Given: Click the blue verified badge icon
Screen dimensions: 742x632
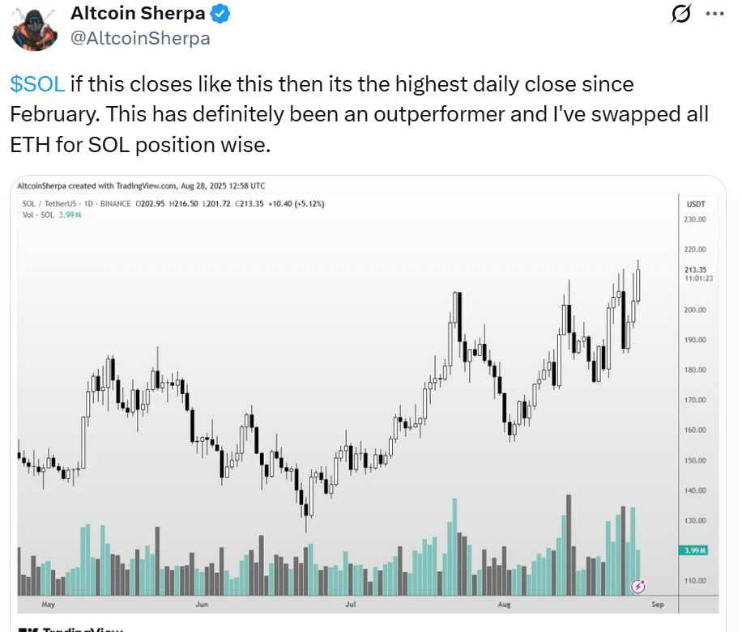Looking at the screenshot, I should pyautogui.click(x=220, y=13).
